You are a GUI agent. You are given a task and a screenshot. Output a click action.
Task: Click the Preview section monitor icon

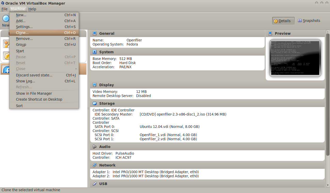270,33
